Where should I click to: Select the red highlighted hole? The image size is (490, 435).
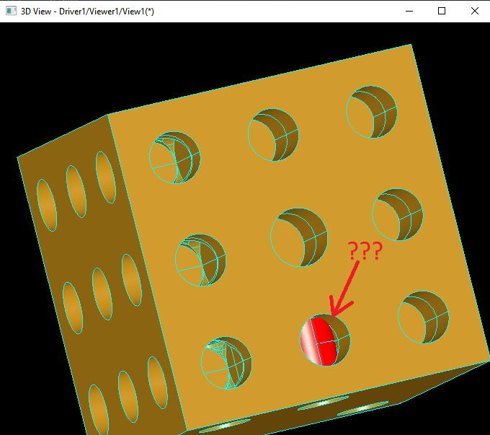point(325,340)
